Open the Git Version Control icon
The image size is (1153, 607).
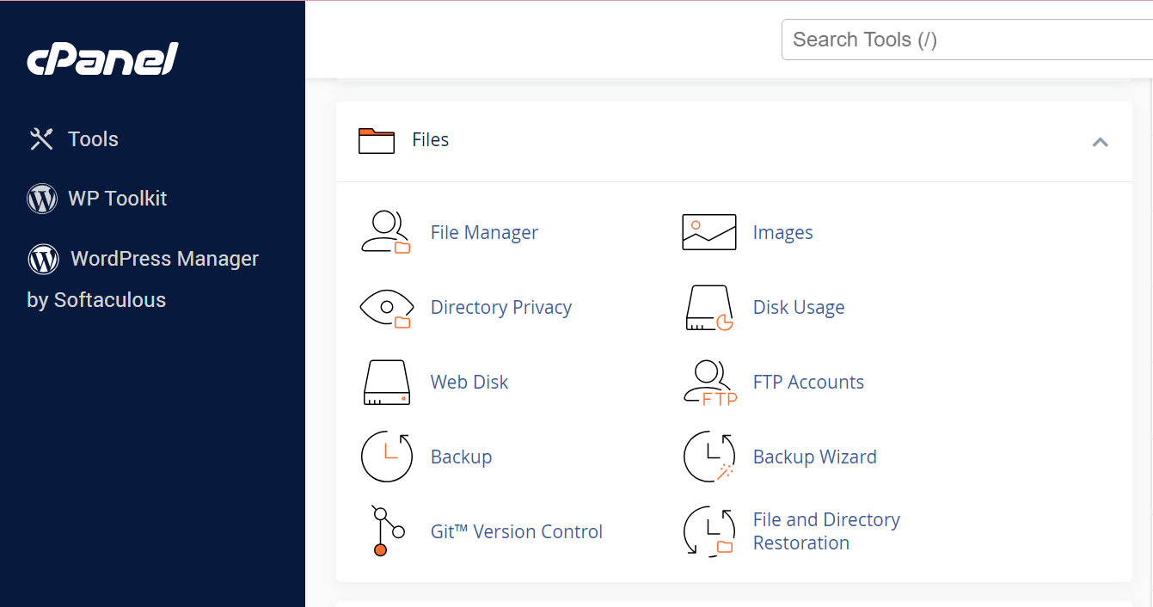pyautogui.click(x=387, y=531)
